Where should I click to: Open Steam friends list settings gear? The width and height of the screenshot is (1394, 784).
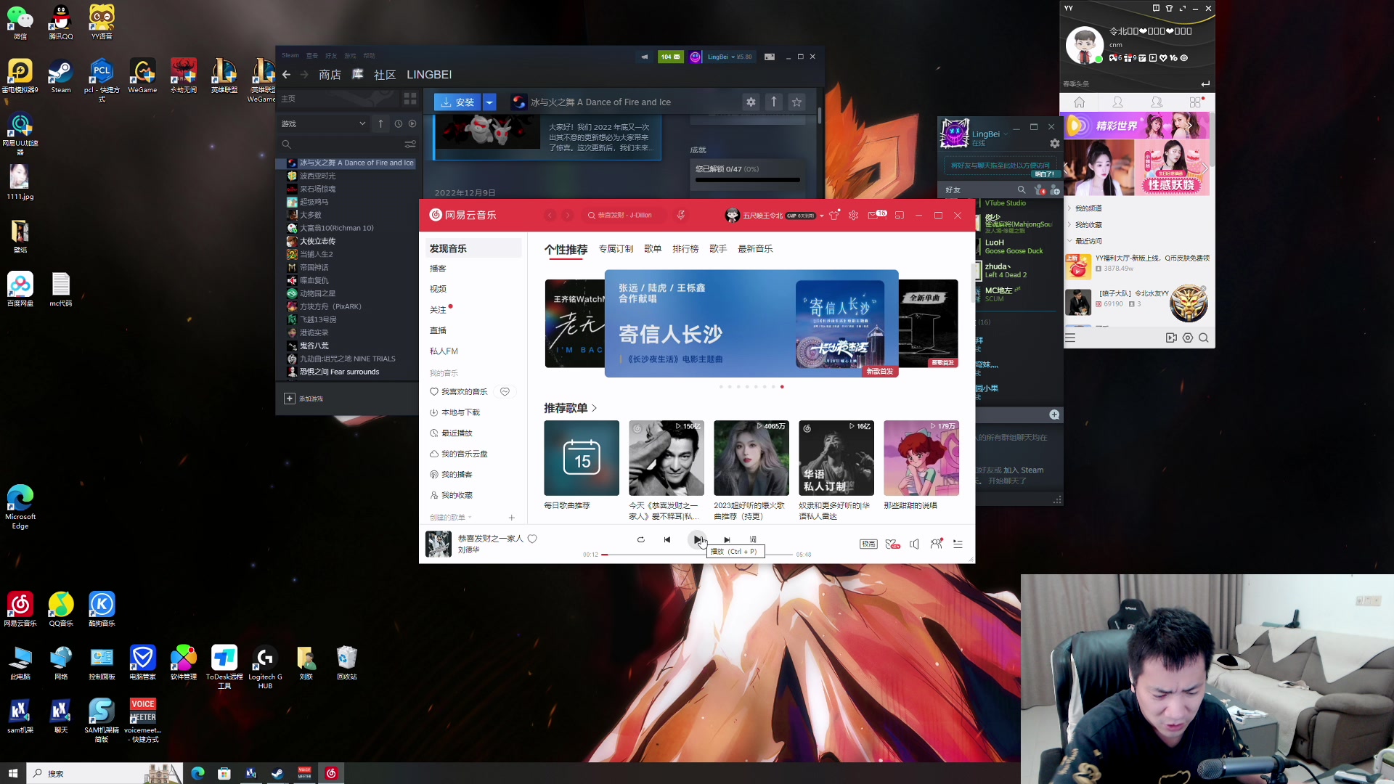[1055, 144]
